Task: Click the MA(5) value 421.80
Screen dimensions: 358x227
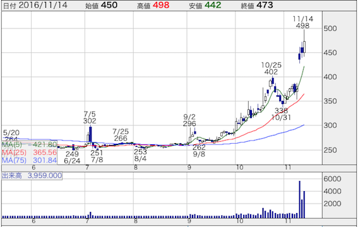Action: (x=45, y=144)
